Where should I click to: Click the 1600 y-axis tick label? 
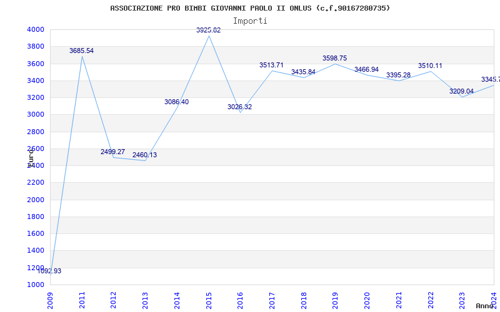coord(36,233)
